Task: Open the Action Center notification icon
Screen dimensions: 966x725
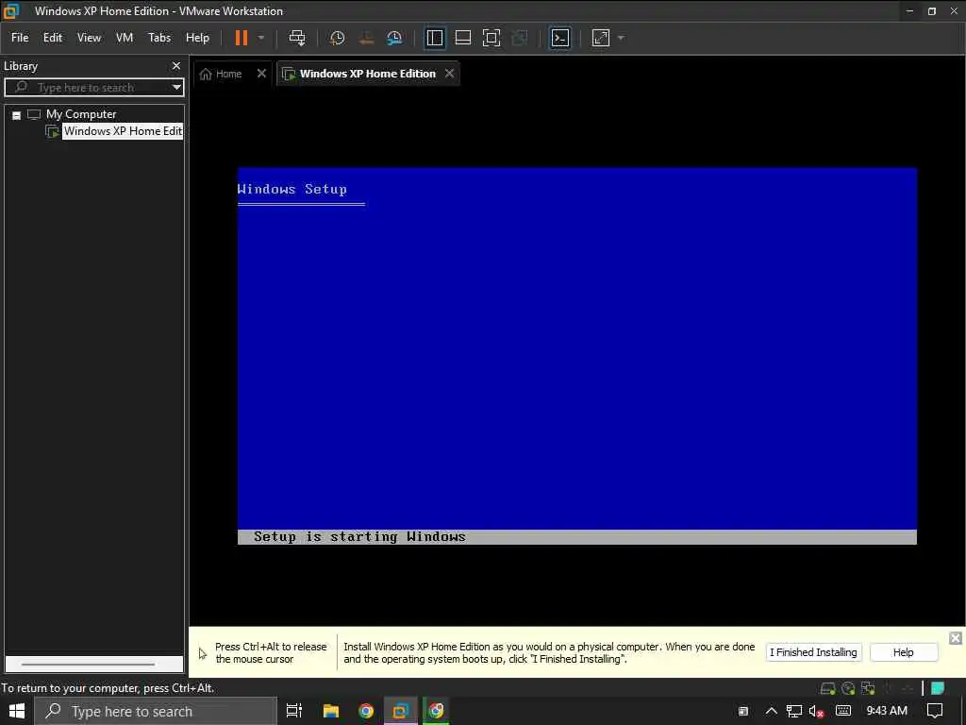Action: tap(935, 711)
